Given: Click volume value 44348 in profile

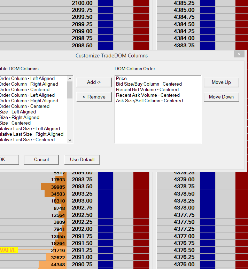Looking at the screenshot, I should 58,265.
